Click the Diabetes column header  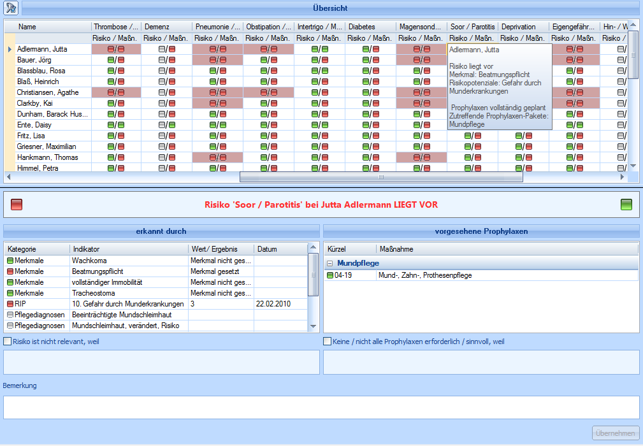tap(370, 27)
